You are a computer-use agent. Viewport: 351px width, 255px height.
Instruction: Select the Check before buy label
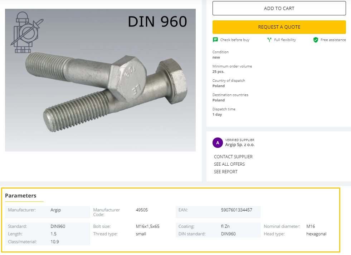235,40
